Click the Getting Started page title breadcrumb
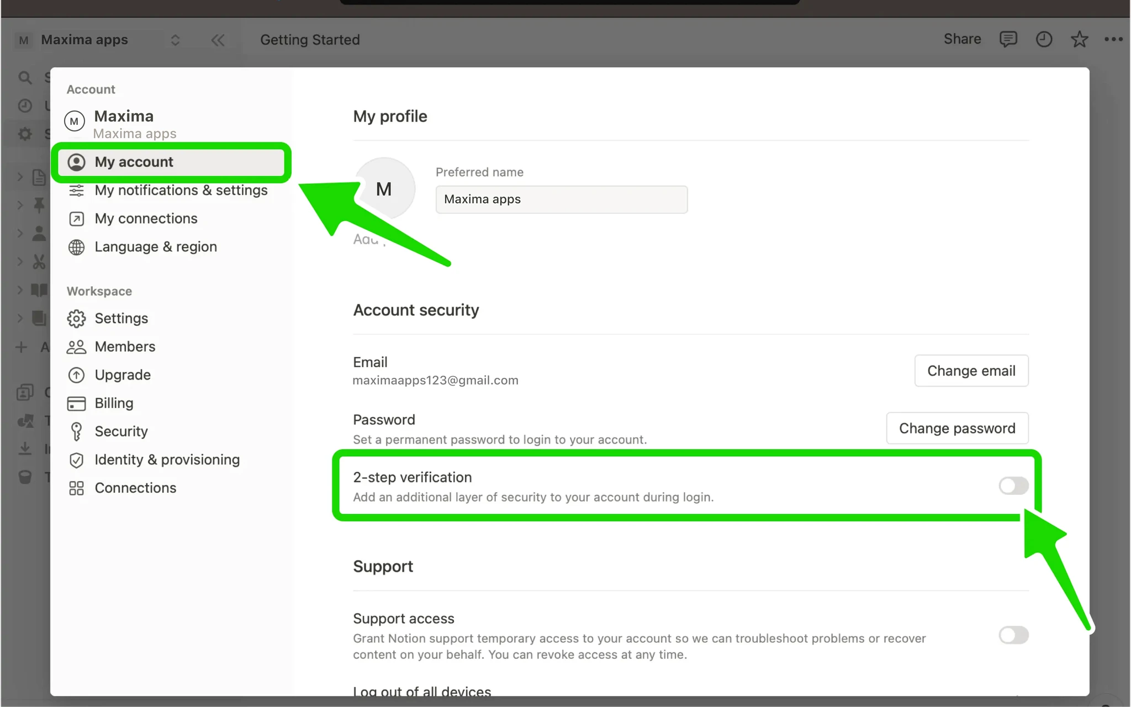 tap(310, 40)
